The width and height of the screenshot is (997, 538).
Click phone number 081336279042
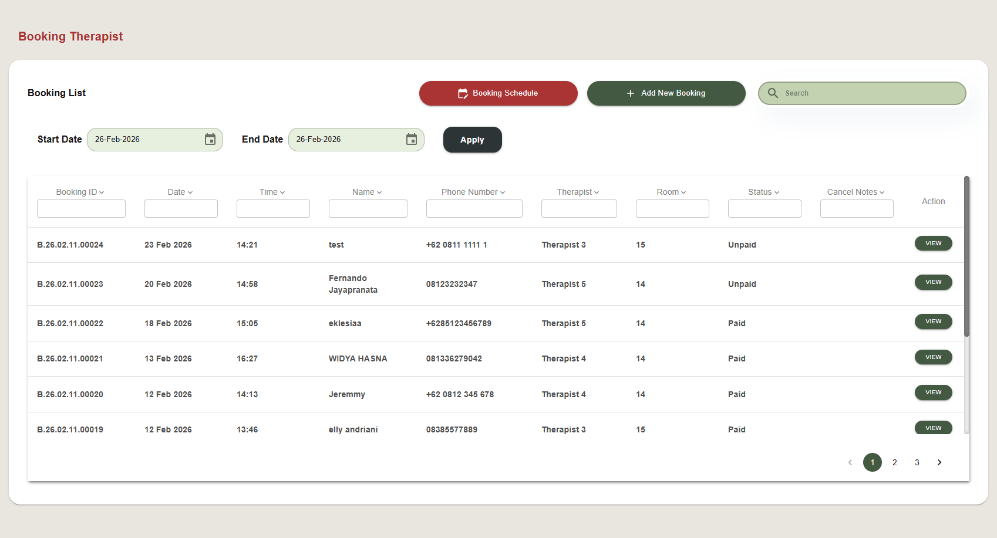(x=454, y=358)
